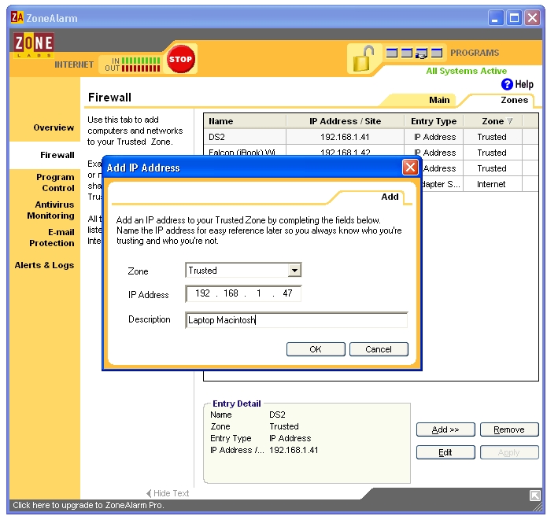The image size is (547, 516).
Task: Select the Falcon (iBook) row
Action: 371,152
